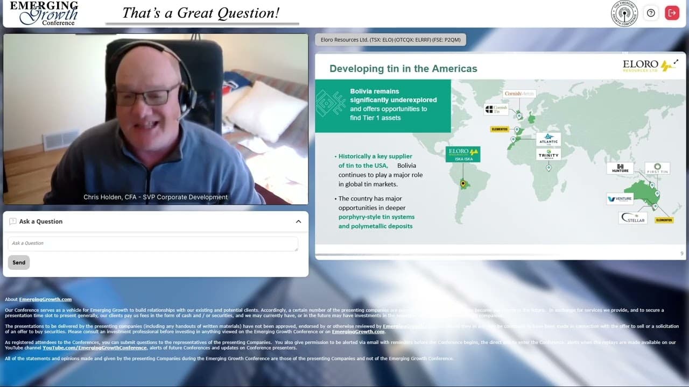Click the 'Ask a Question' panel title

(41, 221)
